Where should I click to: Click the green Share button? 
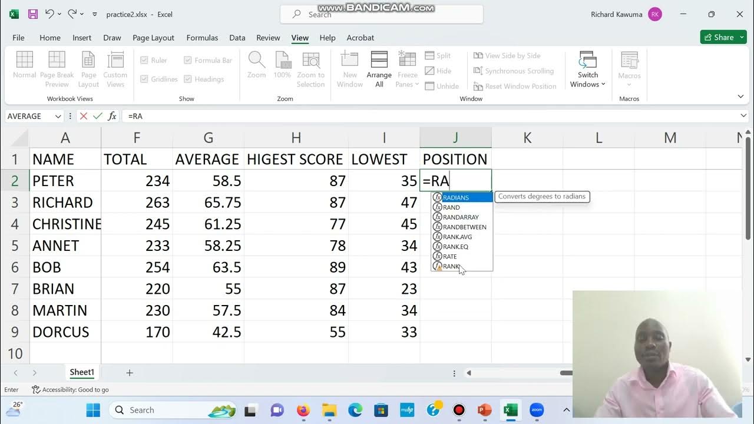coord(723,37)
